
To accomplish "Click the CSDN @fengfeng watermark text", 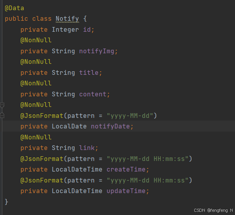I will [x=213, y=210].
